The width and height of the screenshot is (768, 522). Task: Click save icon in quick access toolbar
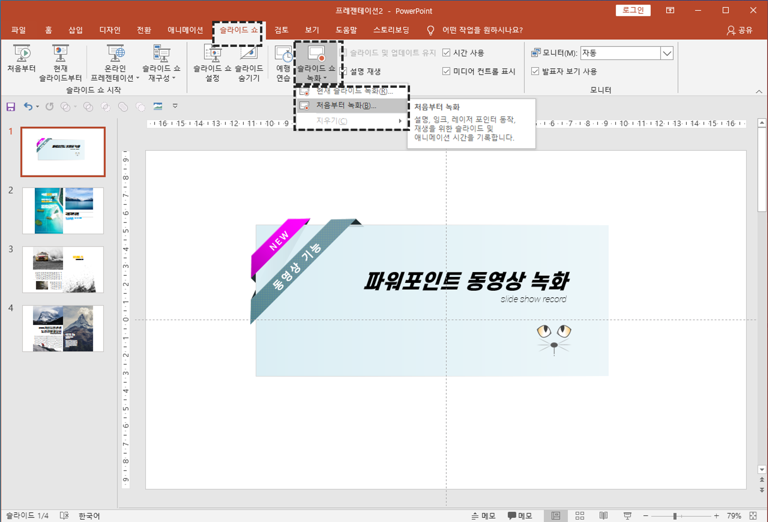[11, 107]
